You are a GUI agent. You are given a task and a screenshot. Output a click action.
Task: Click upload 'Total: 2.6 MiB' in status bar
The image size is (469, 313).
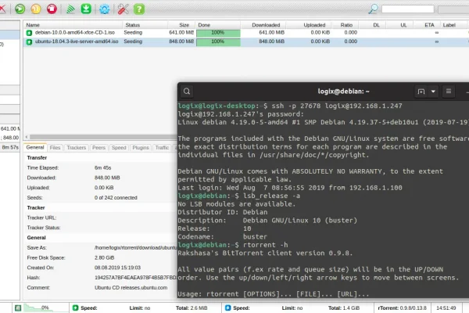(x=192, y=308)
